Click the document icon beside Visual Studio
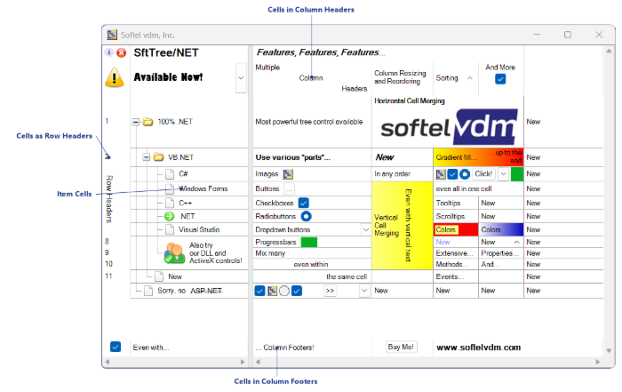This screenshot has width=622, height=392. (x=170, y=229)
